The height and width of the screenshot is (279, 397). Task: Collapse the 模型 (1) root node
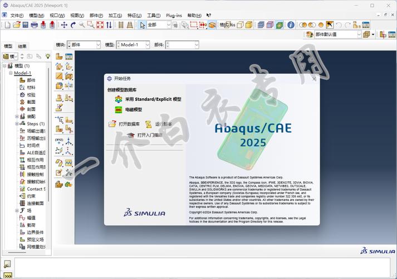pyautogui.click(x=4, y=66)
